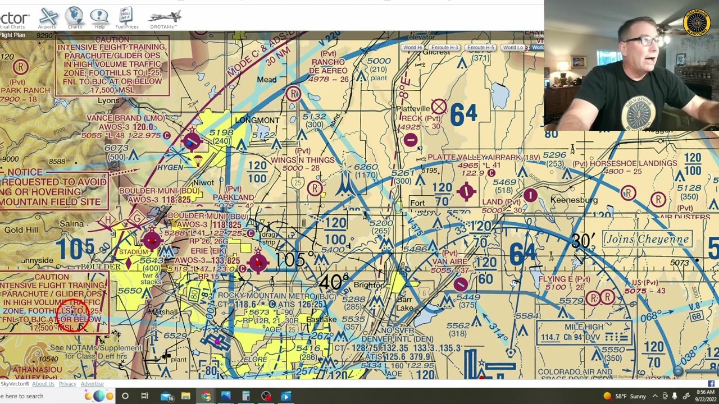Click the Keenesburg town label
This screenshot has width=719, height=404.
[574, 200]
